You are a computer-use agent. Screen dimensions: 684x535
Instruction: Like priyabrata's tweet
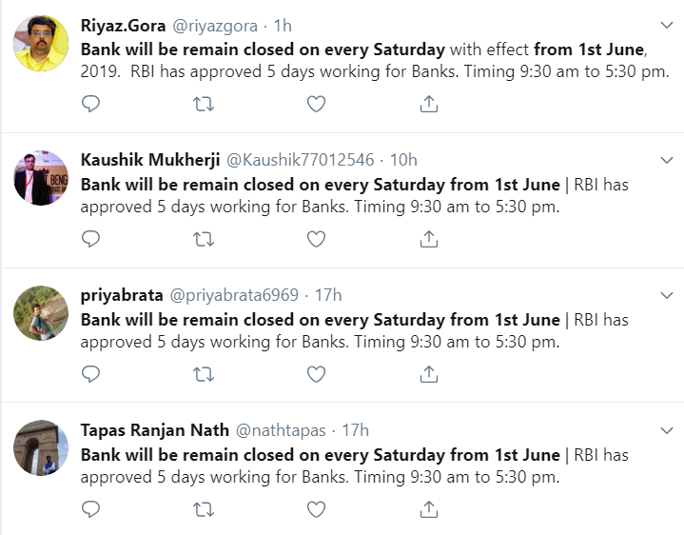point(316,374)
